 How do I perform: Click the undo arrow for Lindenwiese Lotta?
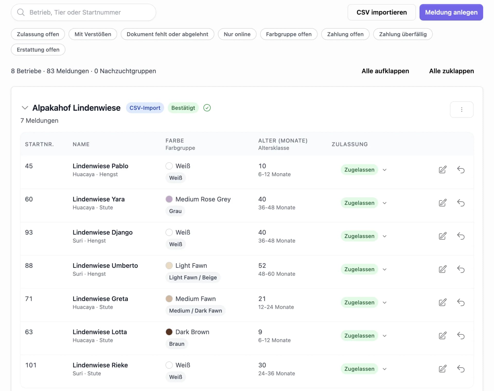pyautogui.click(x=461, y=336)
